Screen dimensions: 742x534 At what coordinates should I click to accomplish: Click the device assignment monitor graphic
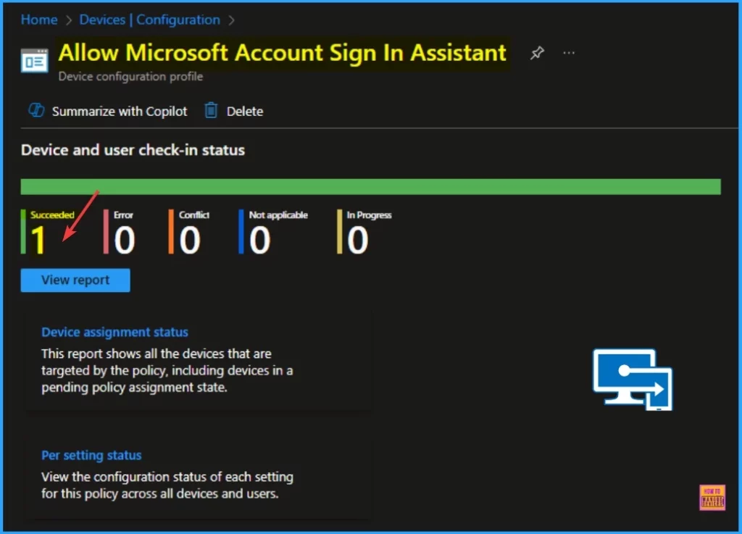(632, 380)
